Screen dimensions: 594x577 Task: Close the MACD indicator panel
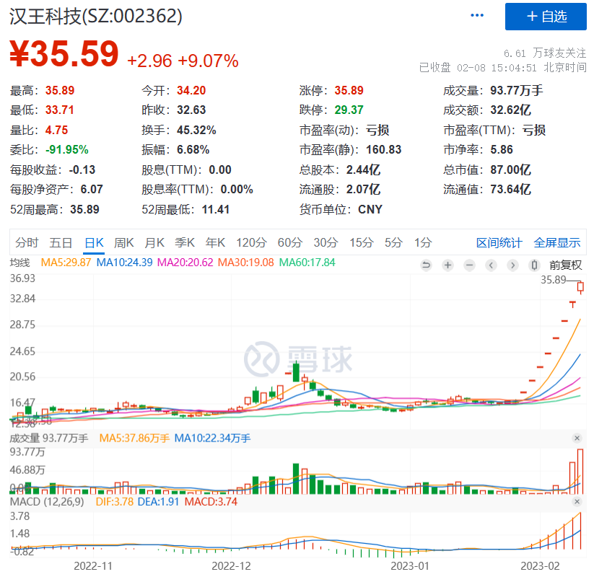pos(577,502)
